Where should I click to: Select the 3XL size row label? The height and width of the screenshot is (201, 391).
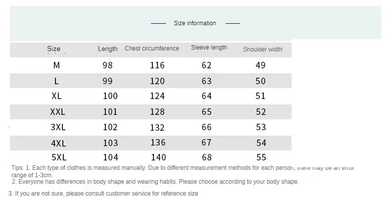coord(58,127)
